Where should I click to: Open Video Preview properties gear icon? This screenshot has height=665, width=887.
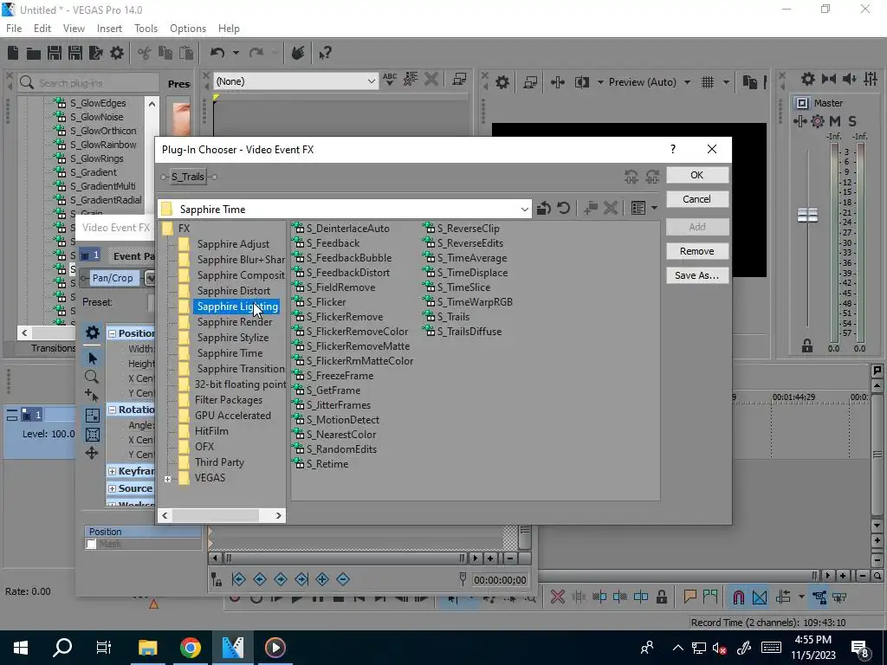(x=502, y=82)
